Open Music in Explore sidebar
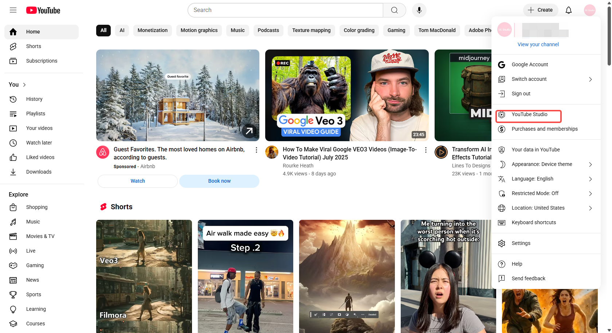The width and height of the screenshot is (612, 333). (x=42, y=222)
